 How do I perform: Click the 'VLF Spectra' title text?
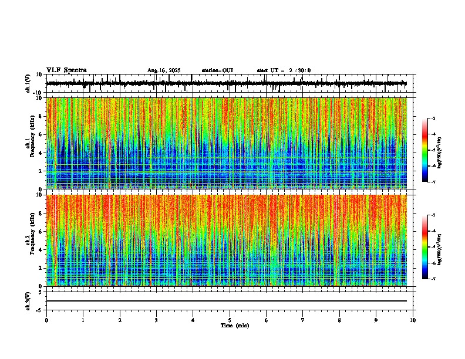click(66, 70)
